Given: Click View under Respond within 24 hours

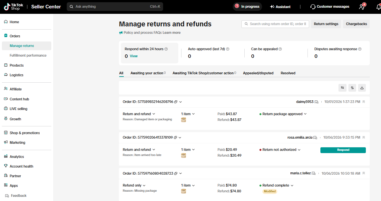Looking at the screenshot, I should [x=134, y=56].
